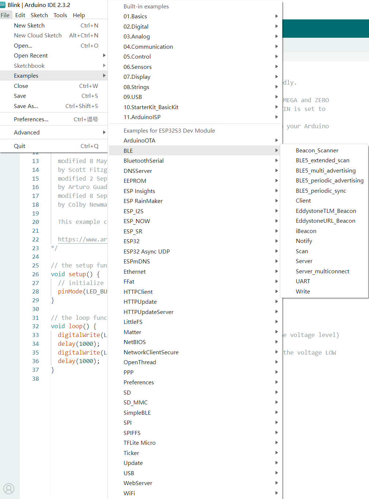This screenshot has height=499, width=369.
Task: Open the Tools menu
Action: tap(60, 15)
